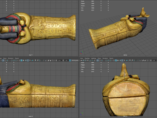Open sRGB gamma dropdown in front view toolbar
This screenshot has width=157, height=118.
(x=75, y=60)
